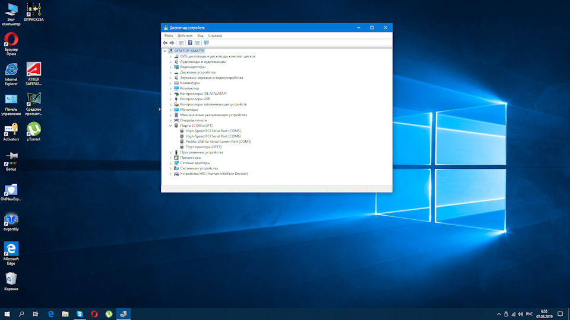Viewport: 570px width, 320px height.
Task: Open the Windows Start button
Action: 7,313
